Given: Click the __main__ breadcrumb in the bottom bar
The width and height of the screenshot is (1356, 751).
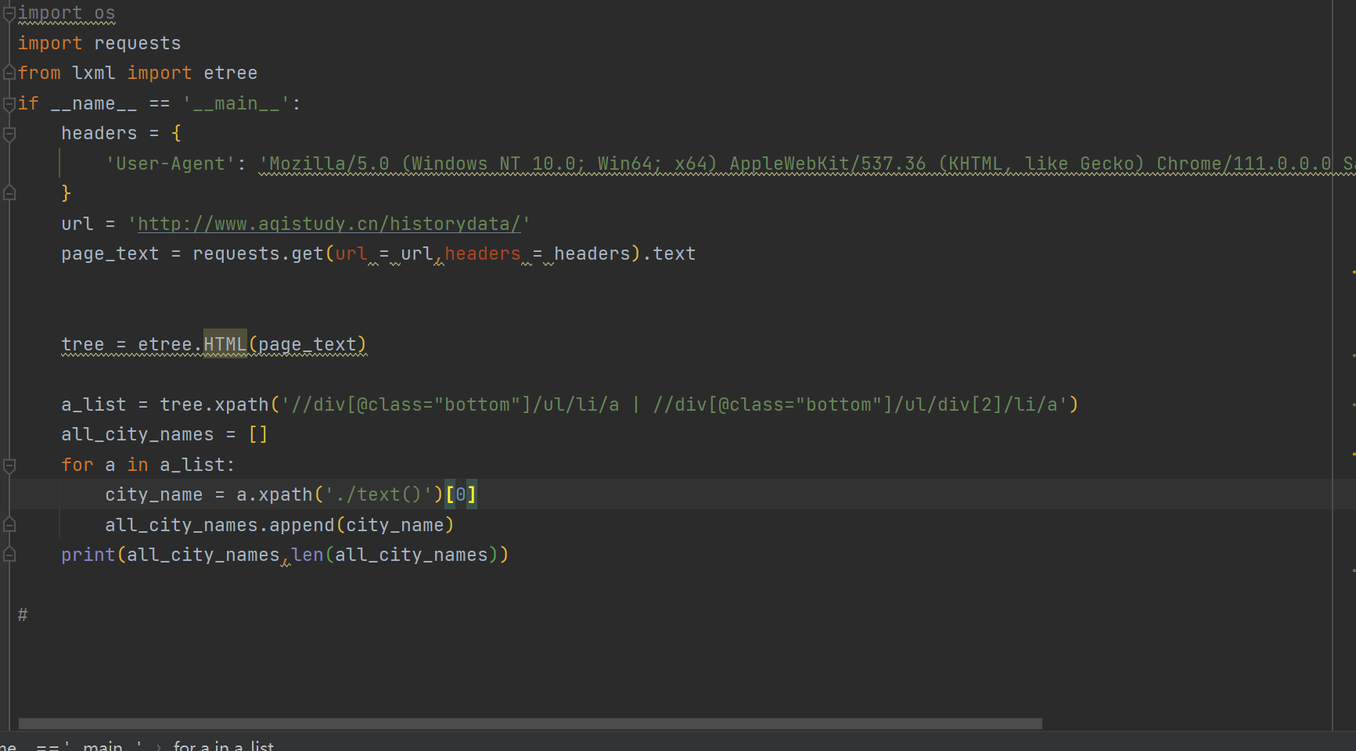Looking at the screenshot, I should coord(70,746).
